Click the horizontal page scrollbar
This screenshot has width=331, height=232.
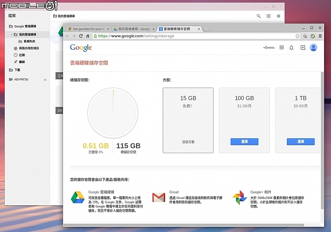click(x=183, y=225)
